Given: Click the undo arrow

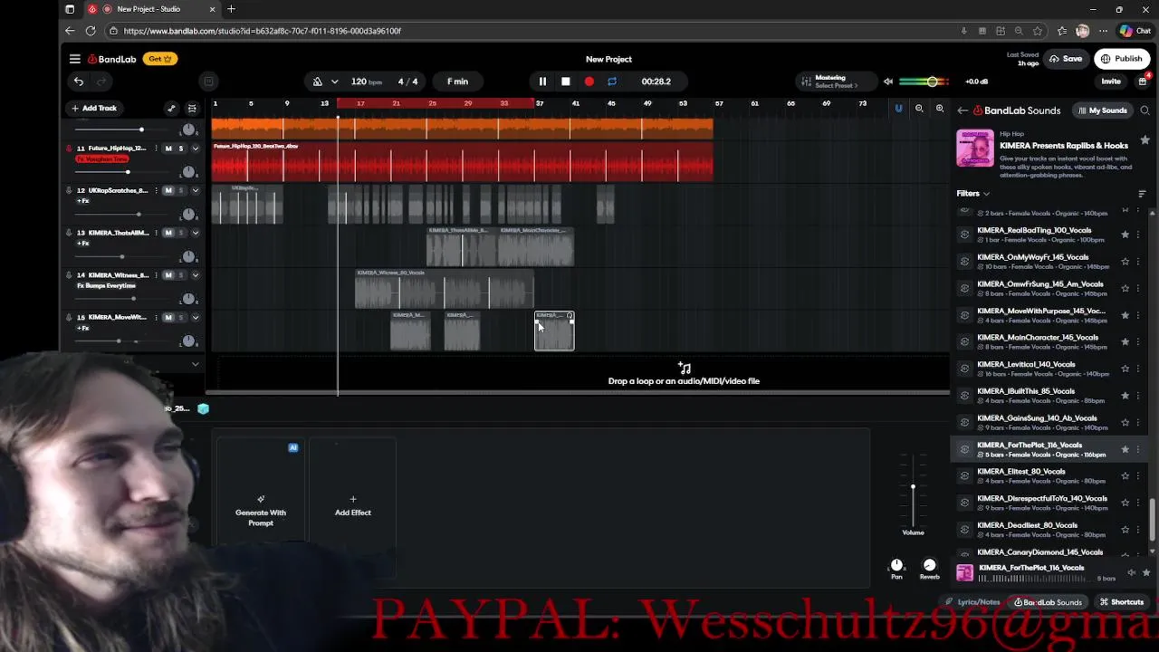Looking at the screenshot, I should click(79, 81).
